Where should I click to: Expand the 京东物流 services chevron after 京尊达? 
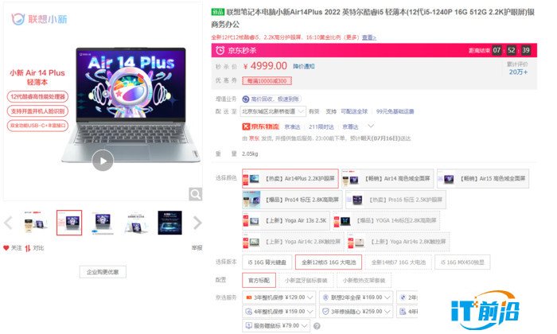point(371,126)
